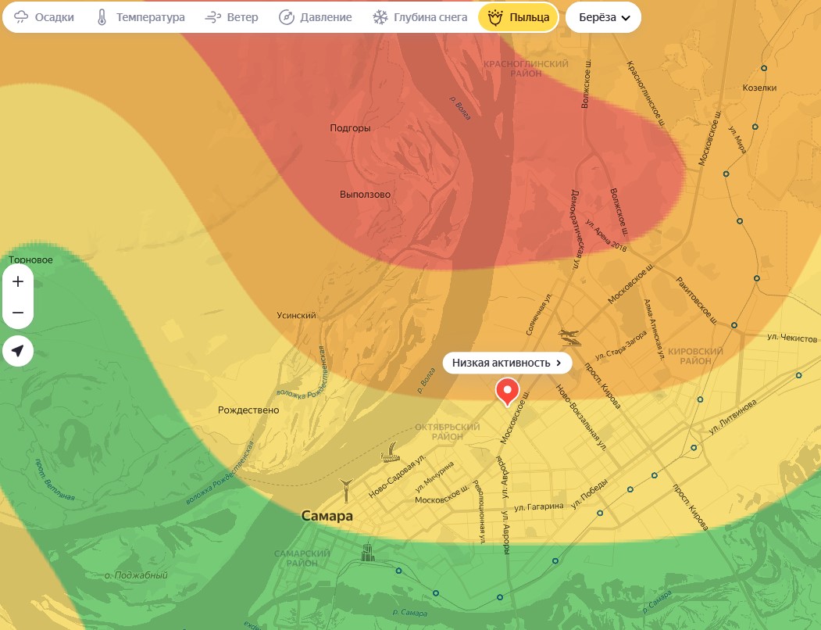The height and width of the screenshot is (630, 821).
Task: Expand the Низкая активность tooltip chevron
Action: pyautogui.click(x=559, y=363)
